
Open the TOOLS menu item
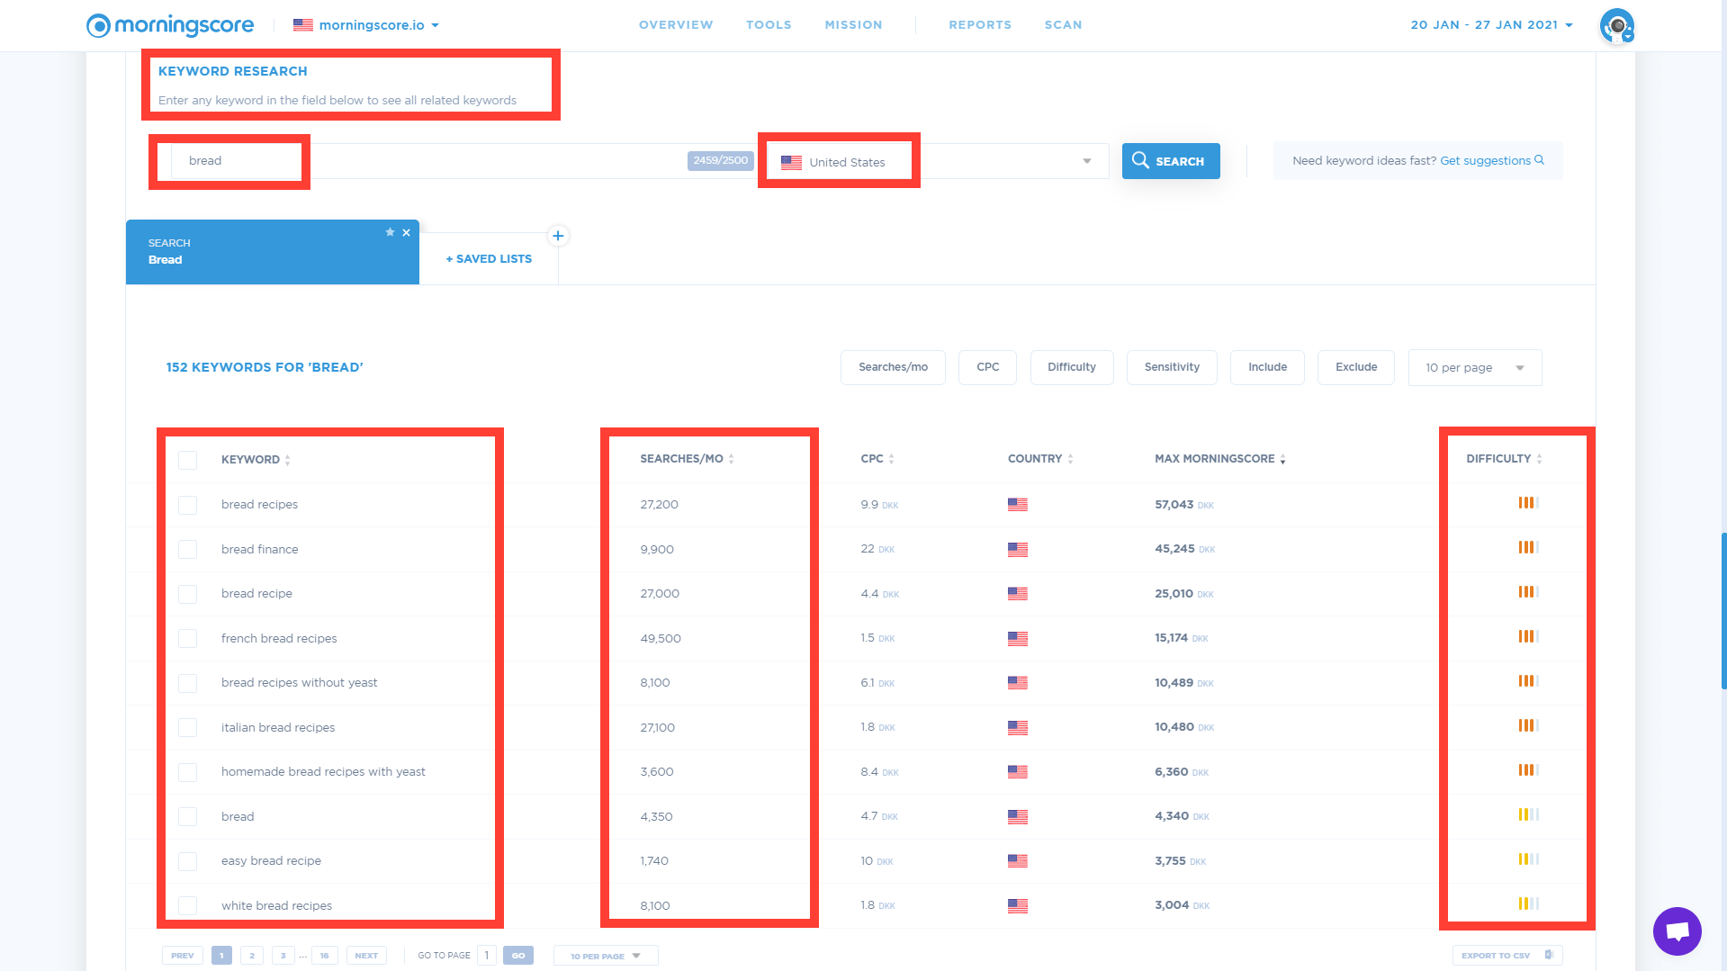[769, 24]
